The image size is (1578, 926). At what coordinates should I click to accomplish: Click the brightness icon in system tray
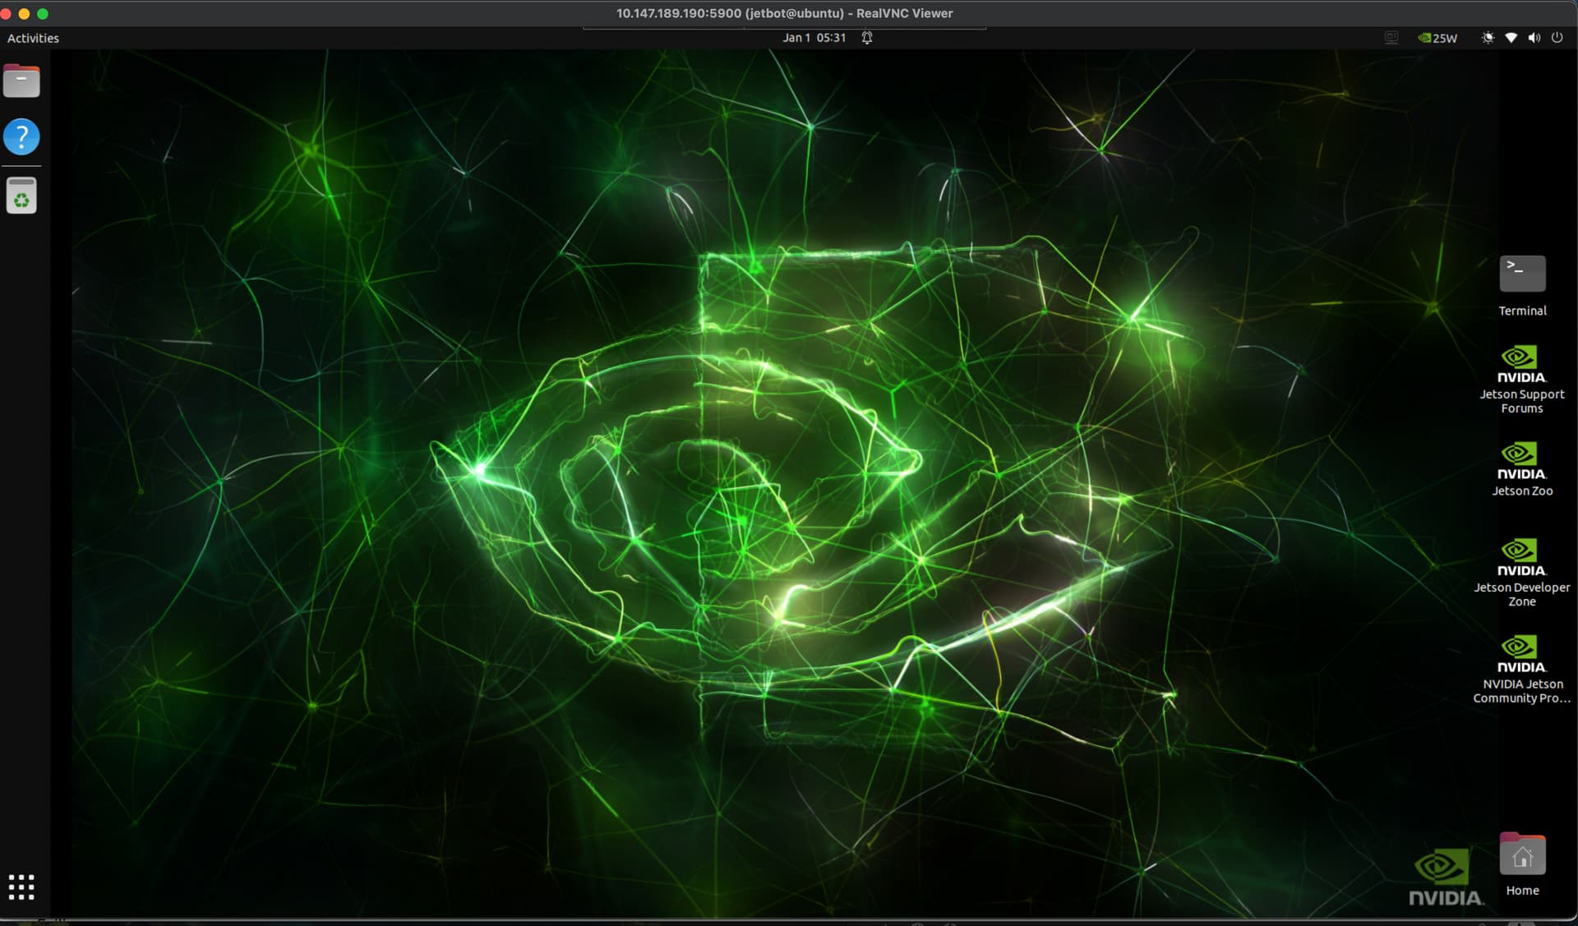(x=1488, y=38)
